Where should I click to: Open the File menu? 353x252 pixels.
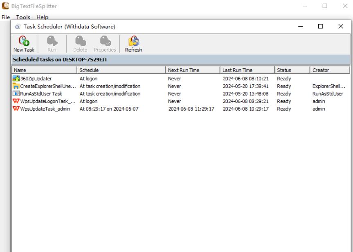[6, 17]
